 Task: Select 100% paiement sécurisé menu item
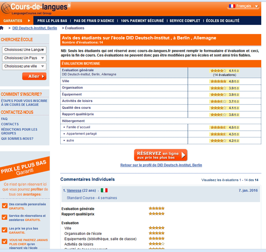[x=142, y=21]
